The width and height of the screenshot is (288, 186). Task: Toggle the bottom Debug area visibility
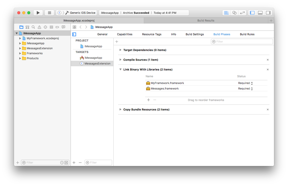(x=260, y=13)
